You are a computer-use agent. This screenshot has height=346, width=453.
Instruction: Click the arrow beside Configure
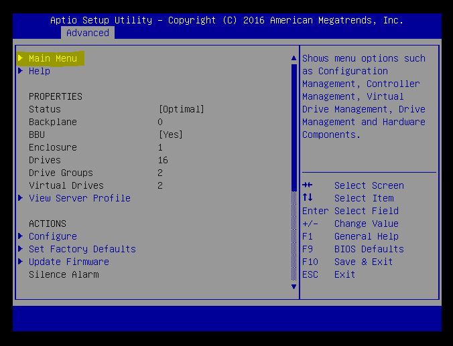coord(21,236)
